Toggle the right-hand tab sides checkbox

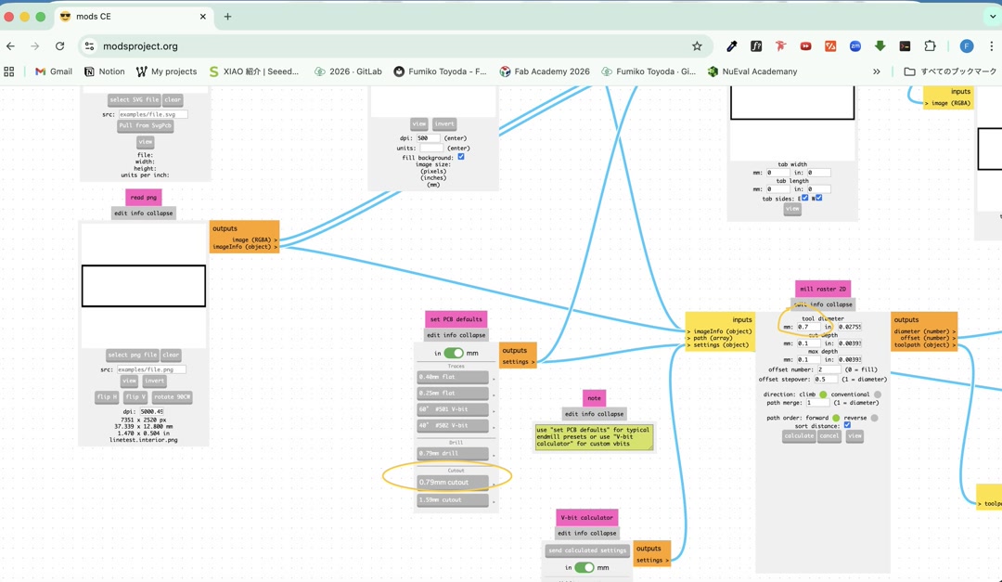(x=818, y=198)
